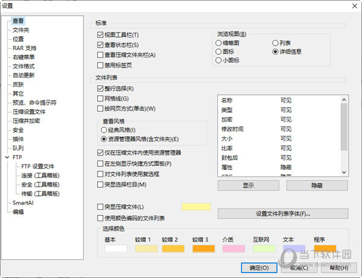Select 列表 view radio button
Image resolution: width=362 pixels, height=278 pixels.
[275, 43]
